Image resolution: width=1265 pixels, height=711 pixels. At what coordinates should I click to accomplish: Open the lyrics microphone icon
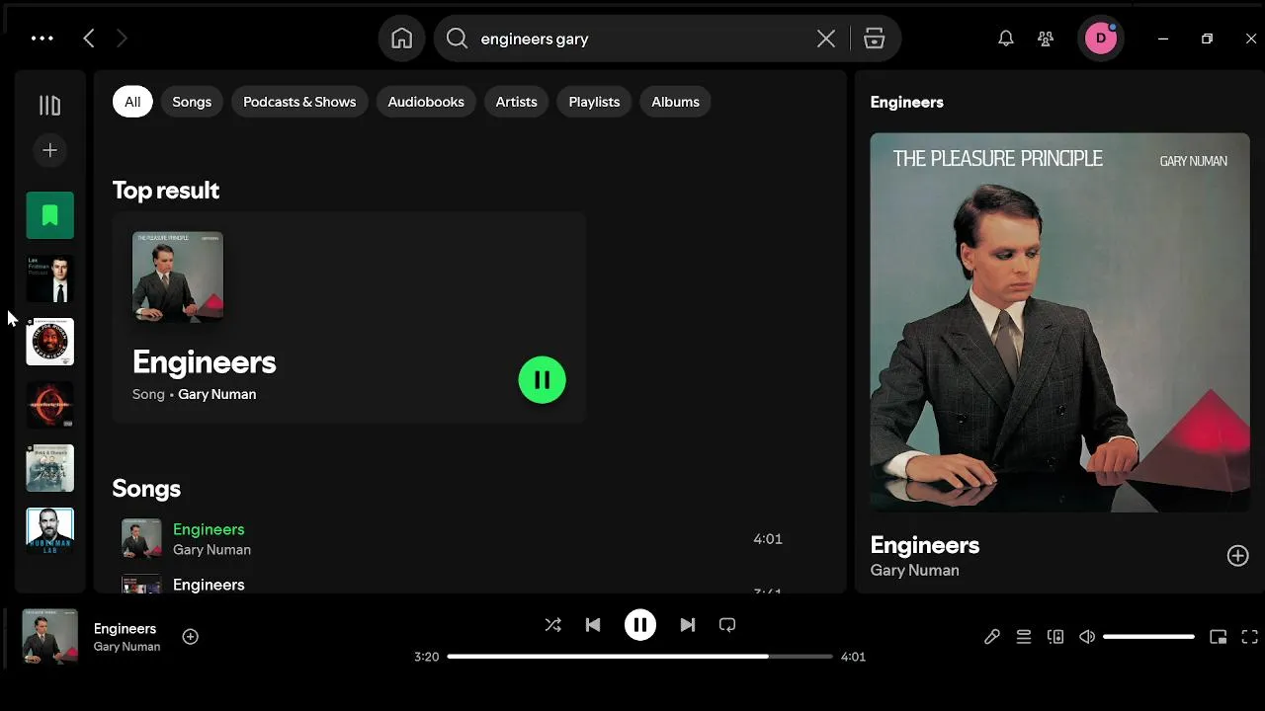click(x=992, y=637)
